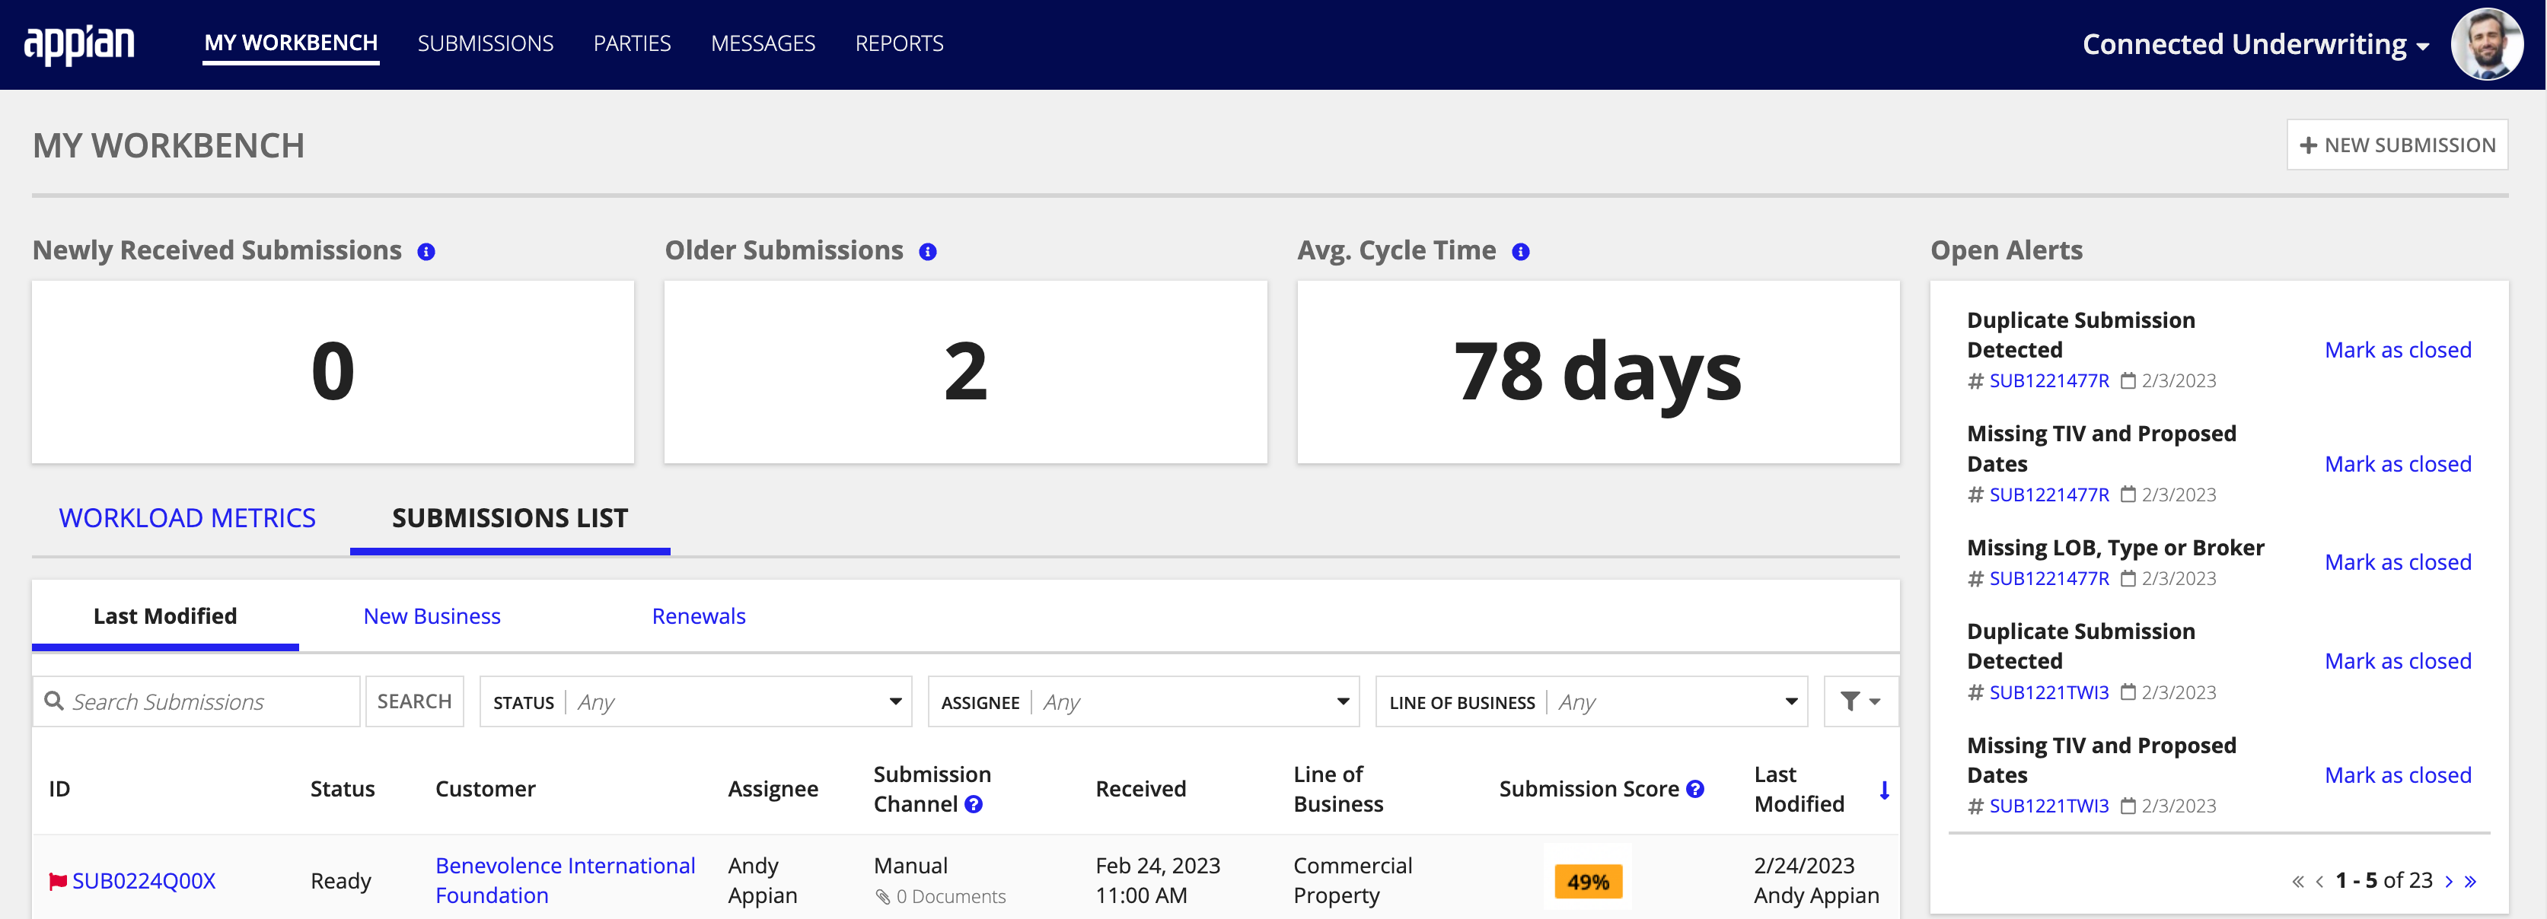Click the SEARCH button
Image resolution: width=2547 pixels, height=919 pixels.
[414, 701]
